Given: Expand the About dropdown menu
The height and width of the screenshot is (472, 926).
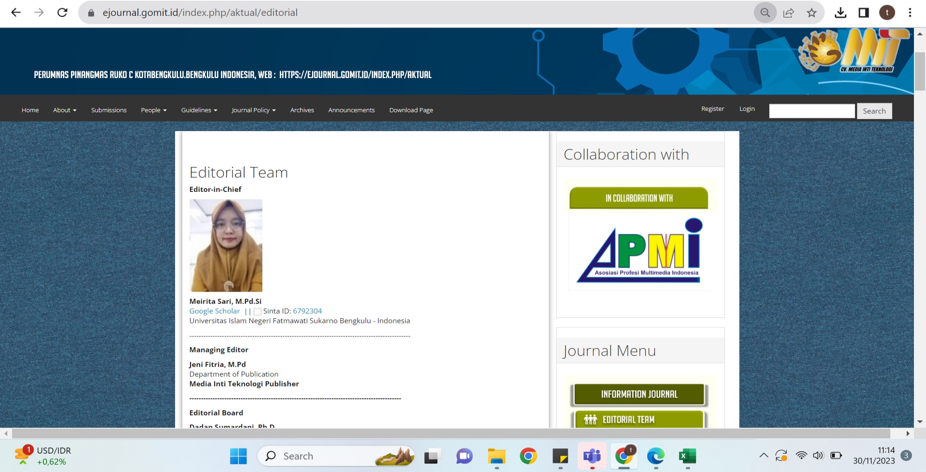Looking at the screenshot, I should 65,110.
